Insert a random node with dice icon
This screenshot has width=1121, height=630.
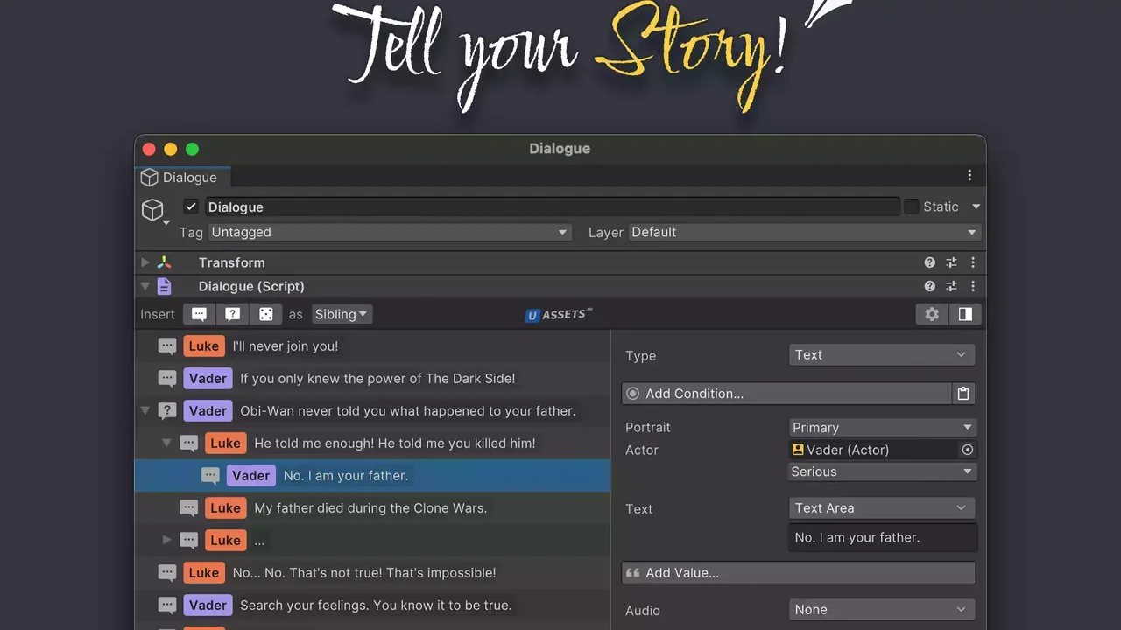pos(266,314)
